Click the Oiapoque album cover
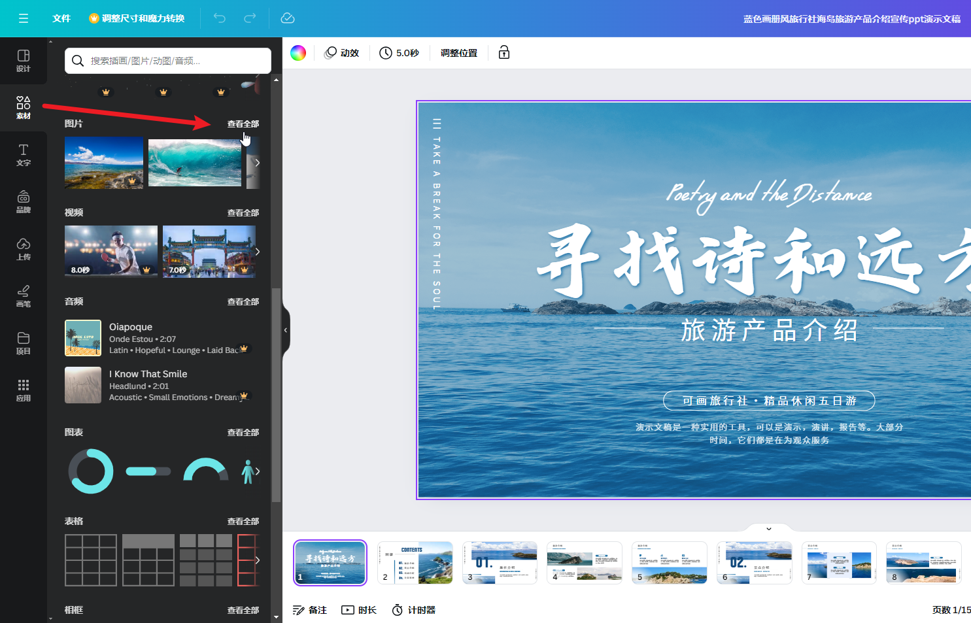The height and width of the screenshot is (623, 971). click(x=83, y=338)
